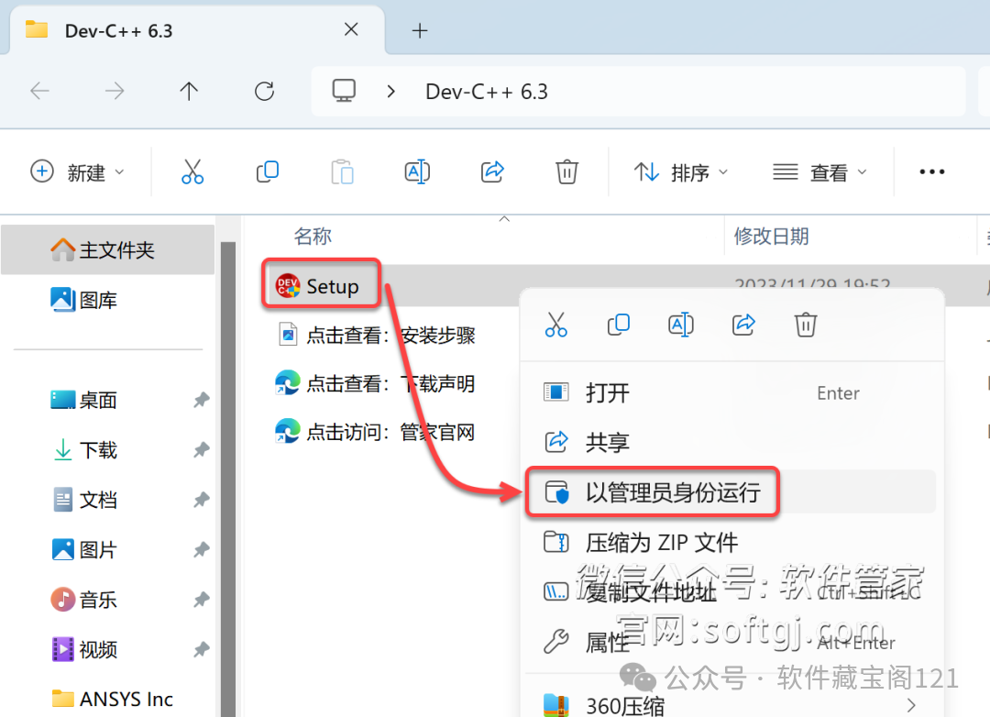Viewport: 990px width, 717px height.
Task: Click the Rename icon in toolbar
Action: tap(417, 171)
